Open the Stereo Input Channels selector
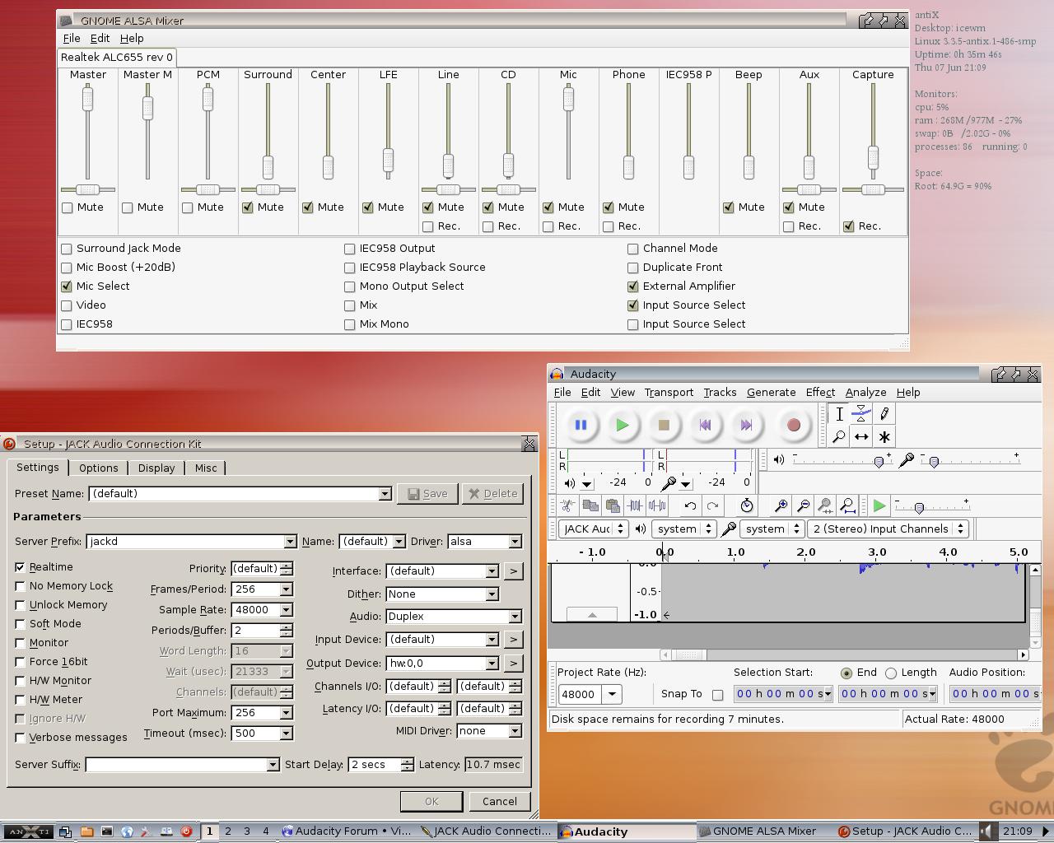This screenshot has width=1054, height=843. click(960, 529)
